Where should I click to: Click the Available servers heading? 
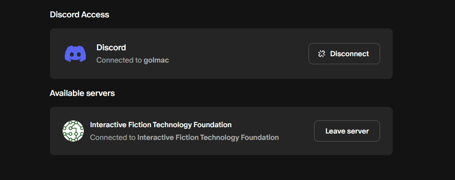point(83,93)
